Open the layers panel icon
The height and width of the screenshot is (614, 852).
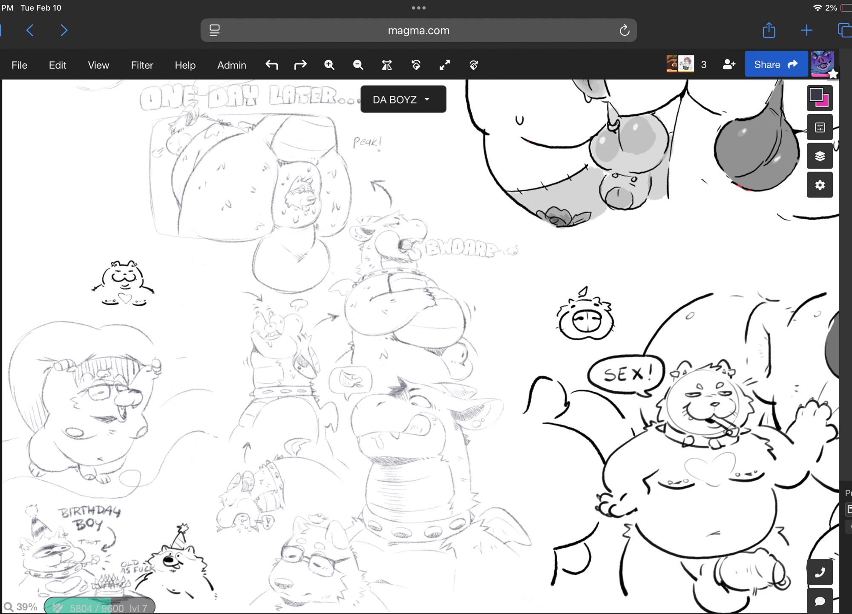[x=819, y=156]
